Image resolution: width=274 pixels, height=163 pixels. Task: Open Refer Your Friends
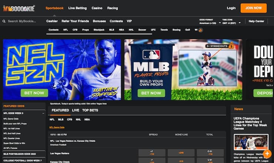[x=75, y=21]
